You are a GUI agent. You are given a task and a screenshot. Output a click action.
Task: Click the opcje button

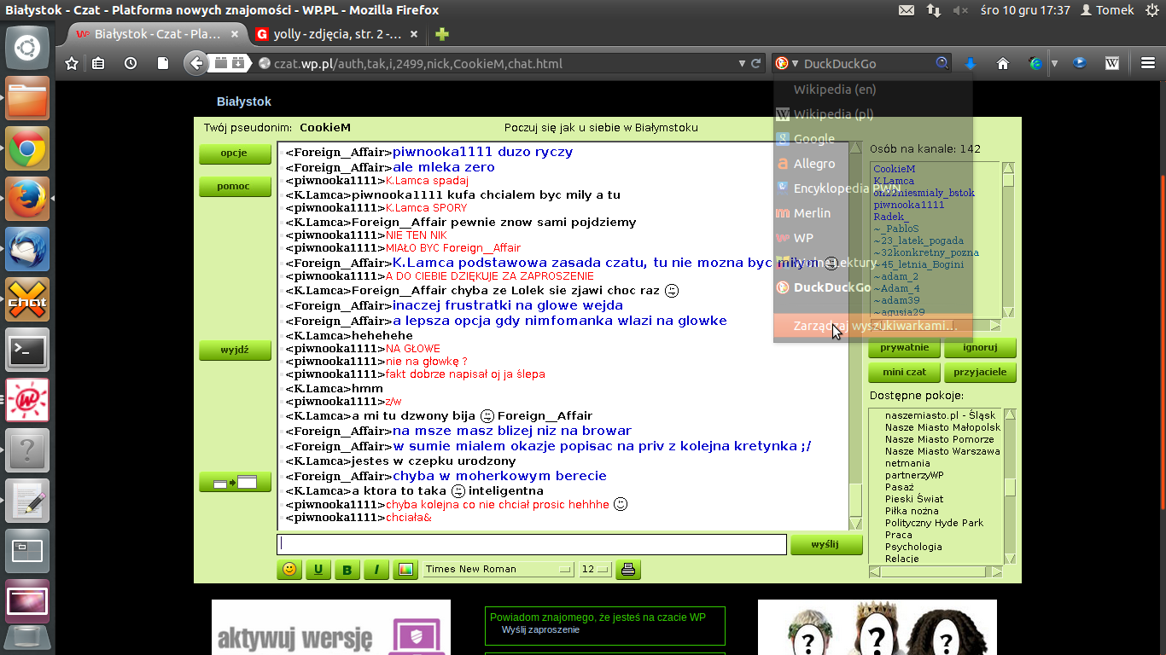235,154
